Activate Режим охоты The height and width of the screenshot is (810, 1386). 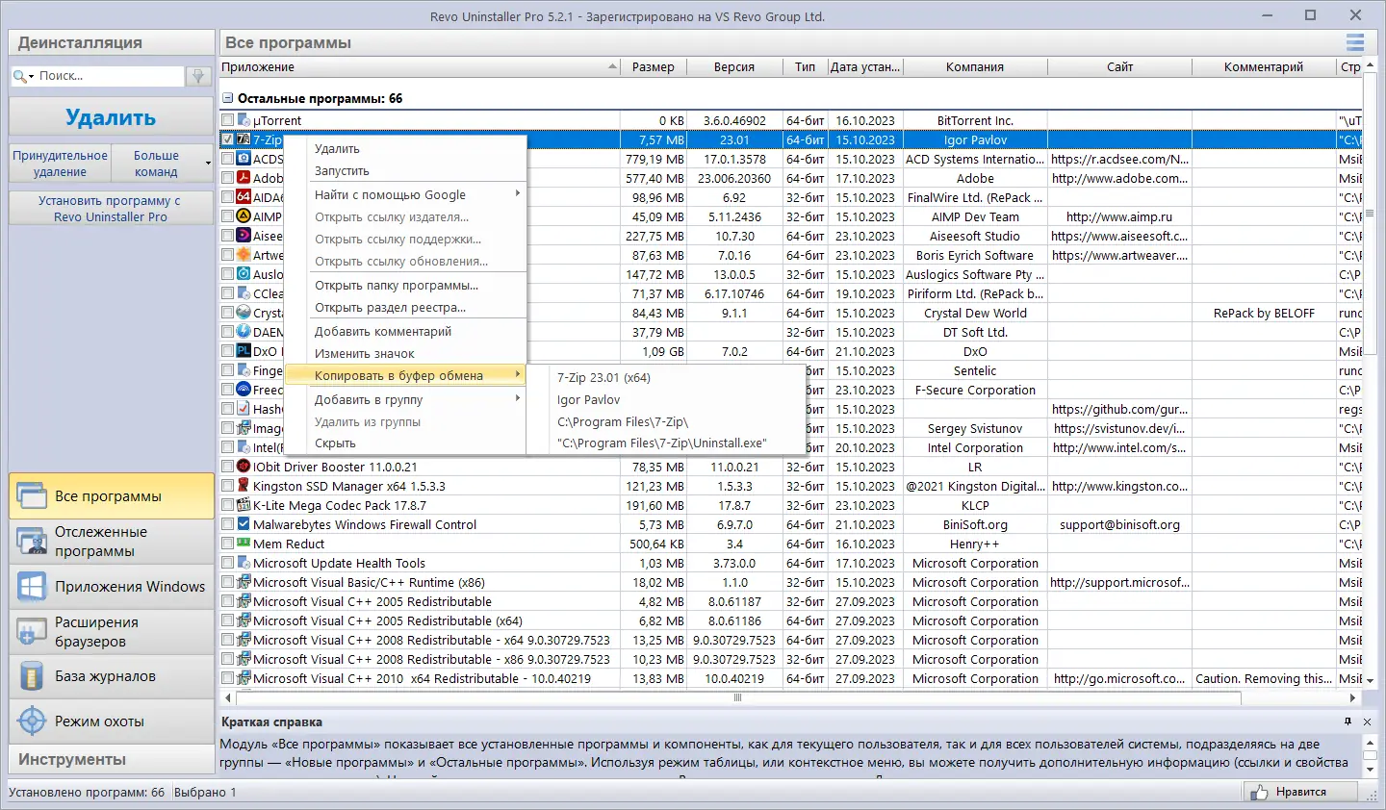pos(111,721)
